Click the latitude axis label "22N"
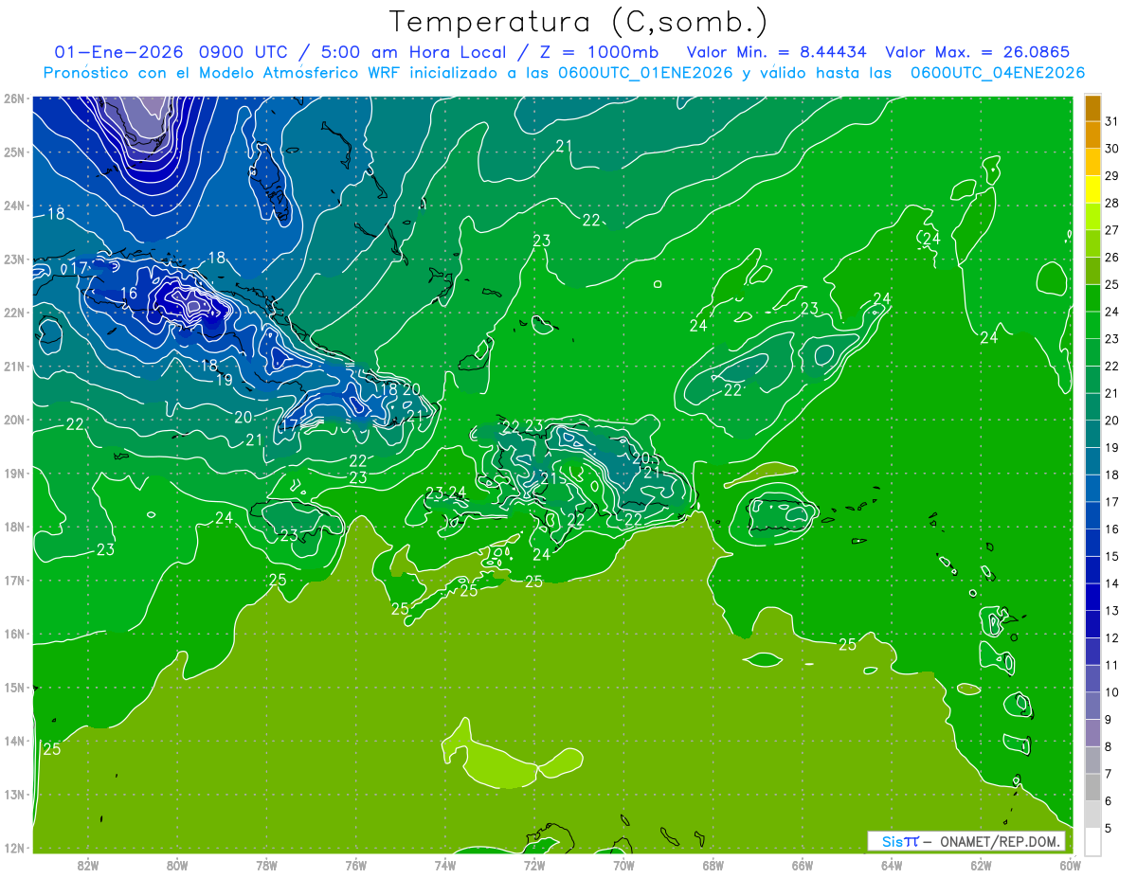Viewport: 1137px width, 878px height. (x=13, y=313)
